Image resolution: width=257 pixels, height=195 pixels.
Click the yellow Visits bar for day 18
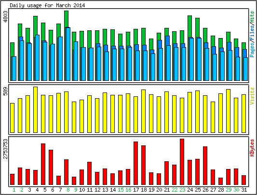tap(143, 111)
